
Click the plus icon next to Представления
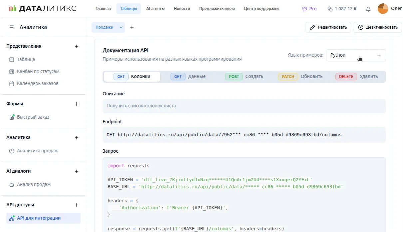coord(77,46)
